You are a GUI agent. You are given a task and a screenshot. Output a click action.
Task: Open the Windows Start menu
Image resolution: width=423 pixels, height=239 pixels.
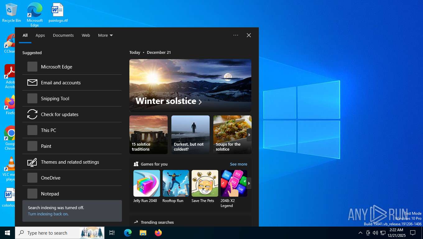tap(7, 233)
